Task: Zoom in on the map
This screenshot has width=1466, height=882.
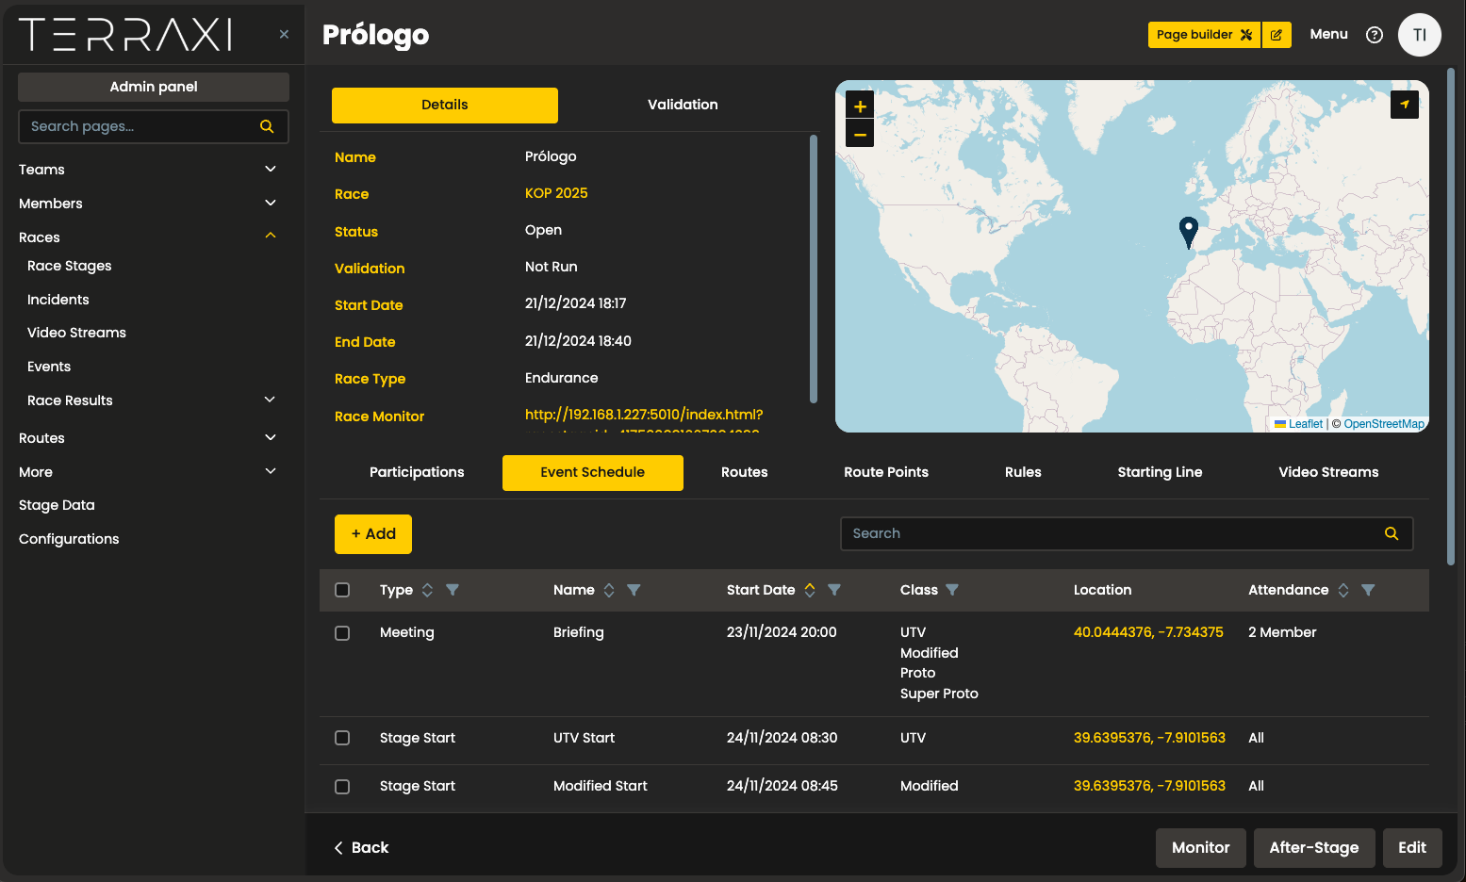Action: (860, 106)
